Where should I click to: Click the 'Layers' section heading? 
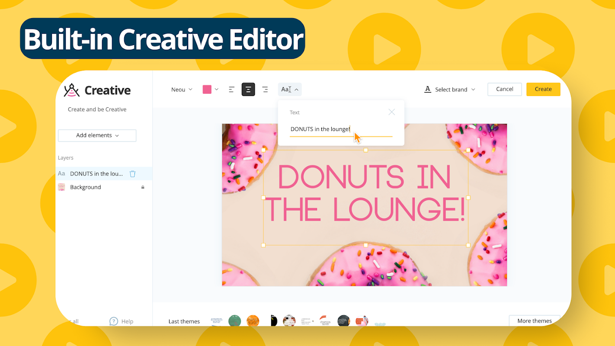[x=66, y=158]
